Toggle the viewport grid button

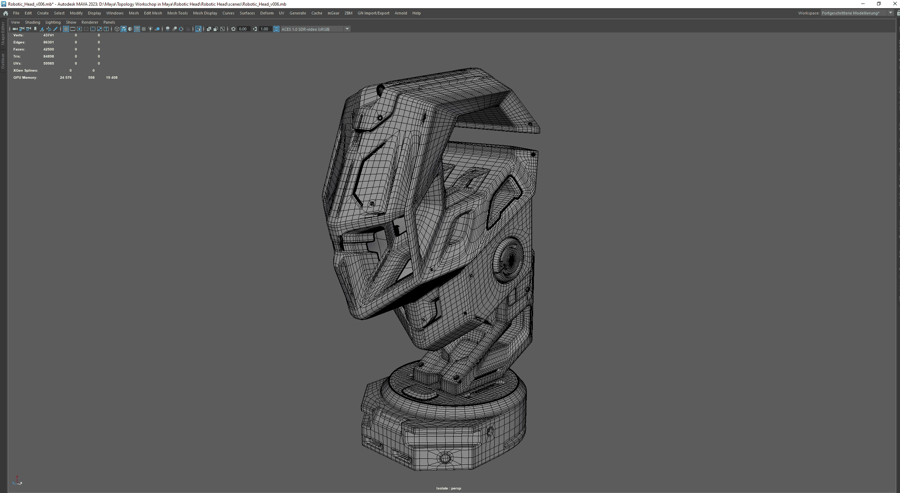pyautogui.click(x=66, y=29)
